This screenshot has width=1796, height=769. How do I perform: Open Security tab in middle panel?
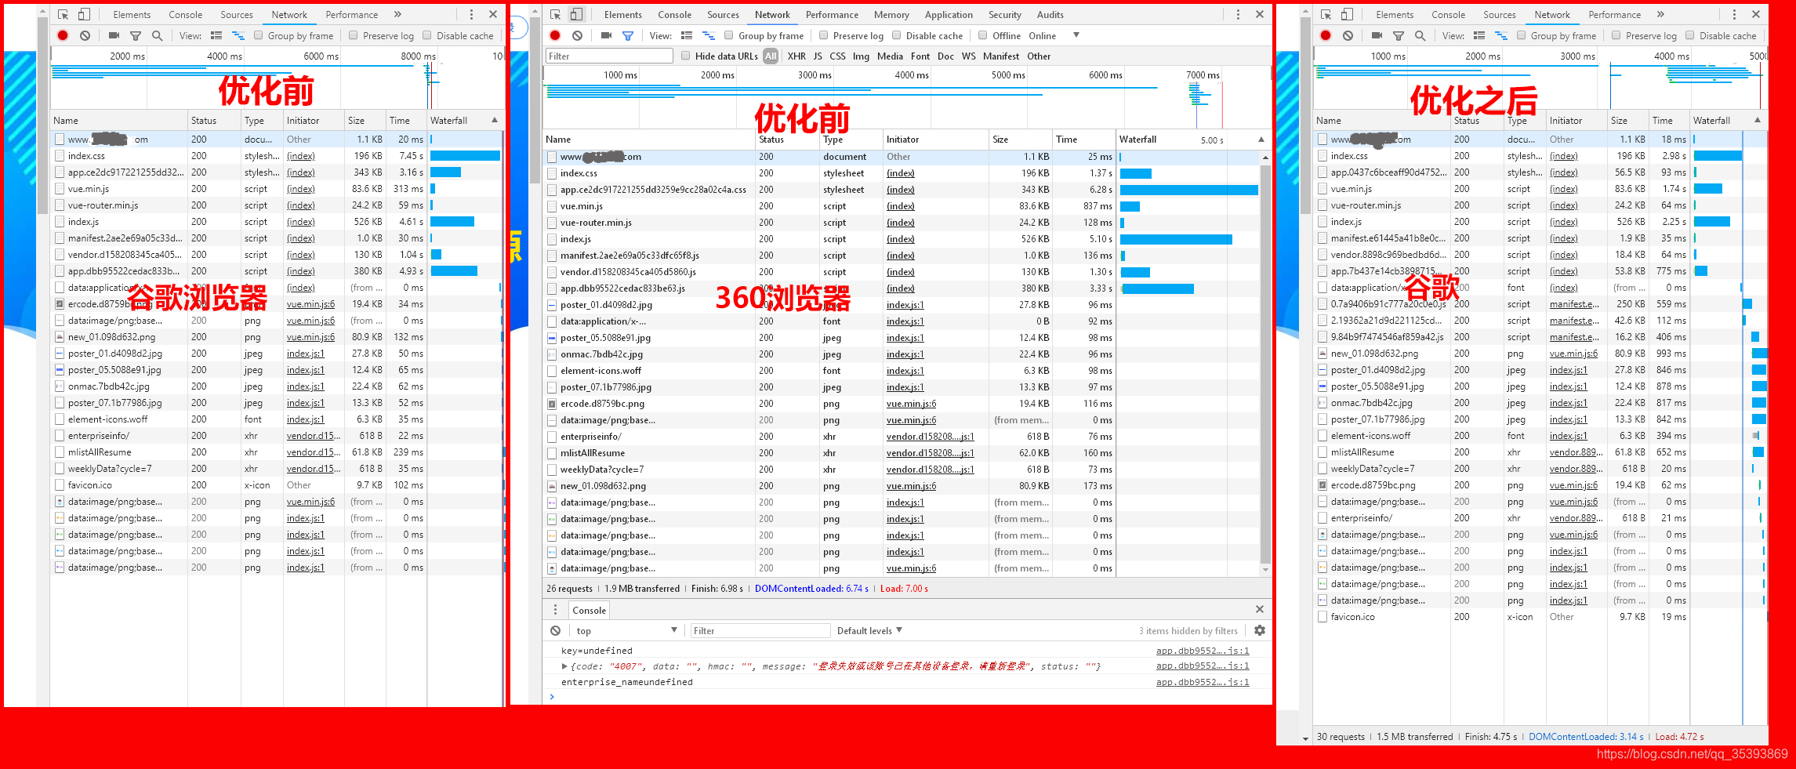pyautogui.click(x=1005, y=14)
